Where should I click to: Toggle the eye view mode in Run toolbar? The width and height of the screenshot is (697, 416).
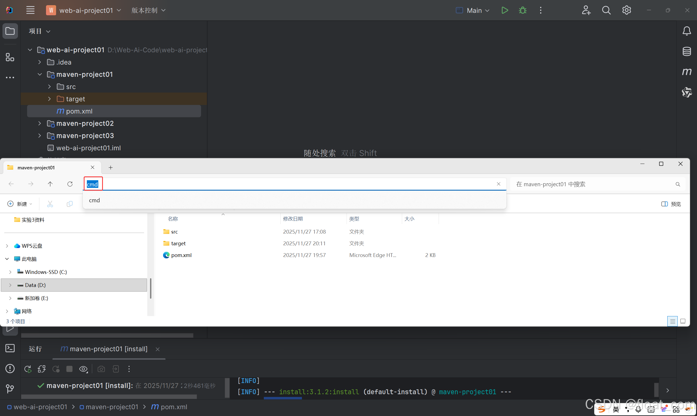[83, 369]
